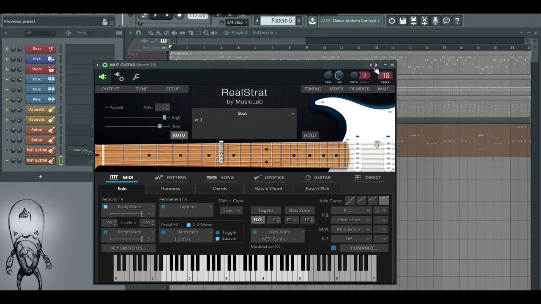The image size is (541, 304).
Task: Click the HOLD button
Action: pos(310,135)
